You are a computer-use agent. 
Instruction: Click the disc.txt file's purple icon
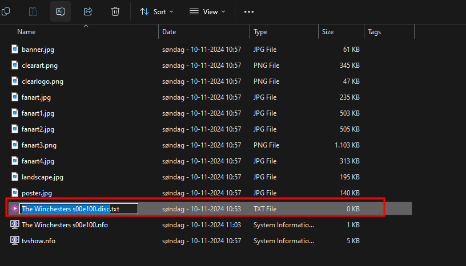coord(15,208)
